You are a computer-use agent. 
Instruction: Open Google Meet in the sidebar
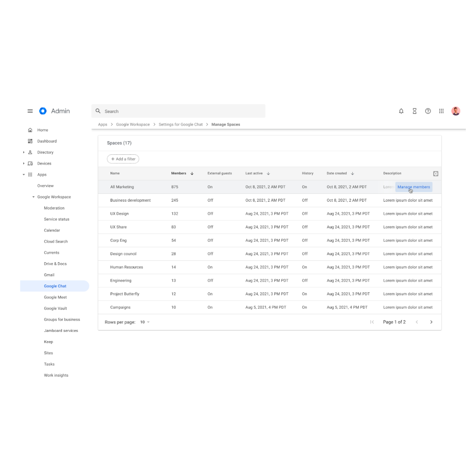tap(55, 297)
